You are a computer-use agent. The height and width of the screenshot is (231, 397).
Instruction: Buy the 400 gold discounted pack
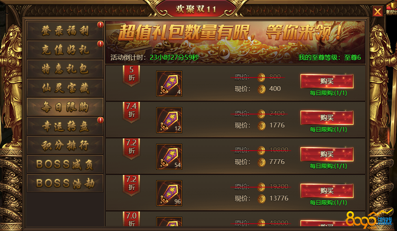[x=327, y=81]
